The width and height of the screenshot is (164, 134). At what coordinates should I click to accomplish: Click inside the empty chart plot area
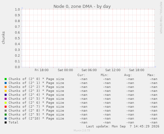[x=88, y=38]
